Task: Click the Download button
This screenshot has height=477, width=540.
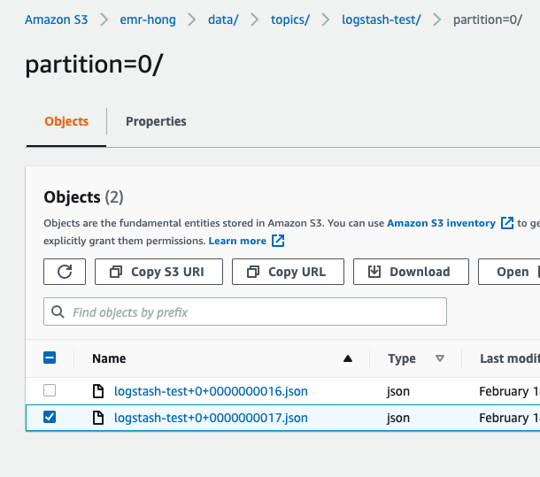Action: 411,272
